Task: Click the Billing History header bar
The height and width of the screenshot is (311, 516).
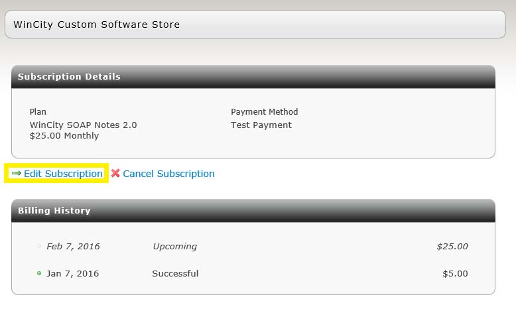Action: pyautogui.click(x=54, y=211)
